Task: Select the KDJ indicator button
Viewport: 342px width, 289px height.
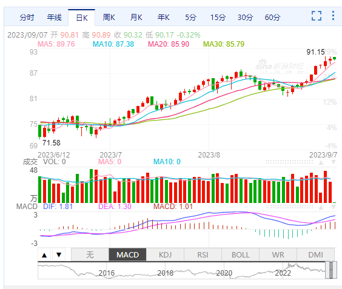Action: point(165,254)
